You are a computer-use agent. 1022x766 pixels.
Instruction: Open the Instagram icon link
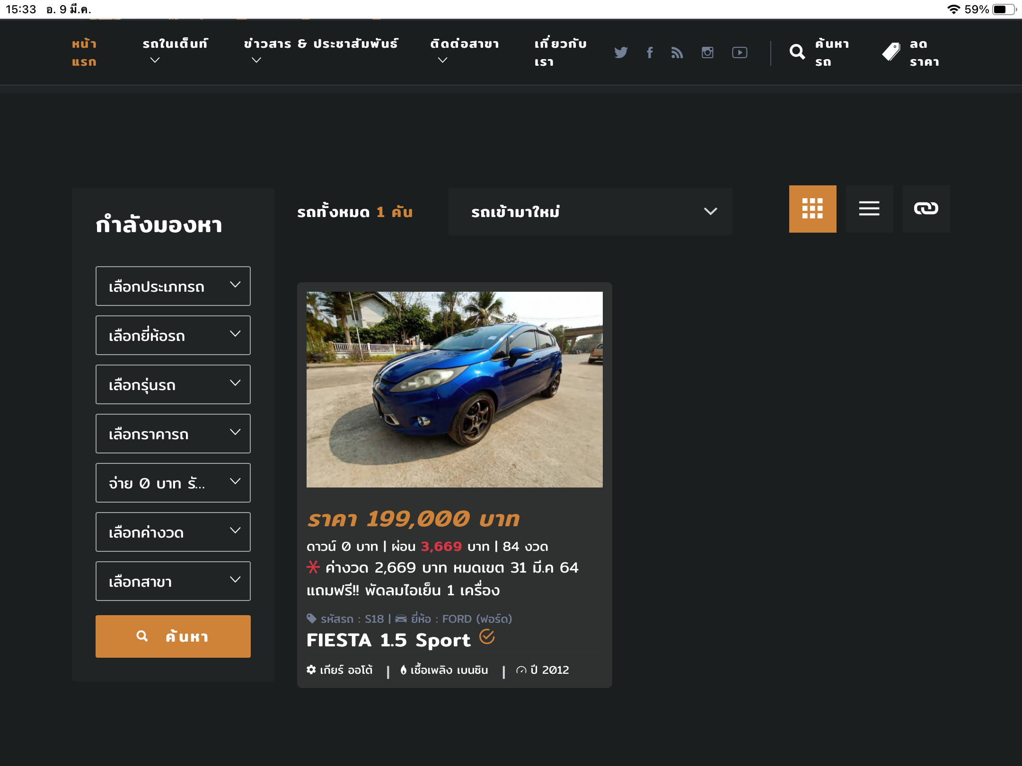tap(707, 52)
